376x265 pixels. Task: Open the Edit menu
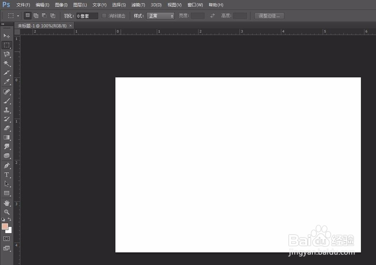[42, 5]
